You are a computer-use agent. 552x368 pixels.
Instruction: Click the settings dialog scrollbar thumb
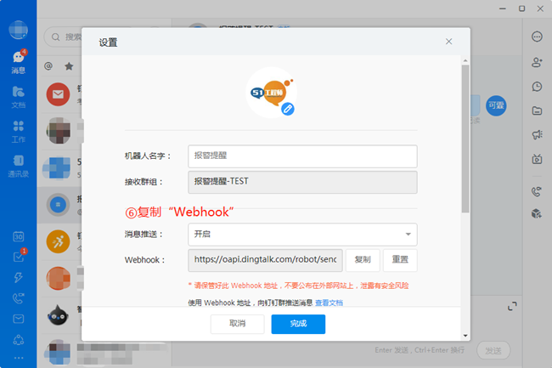465,139
